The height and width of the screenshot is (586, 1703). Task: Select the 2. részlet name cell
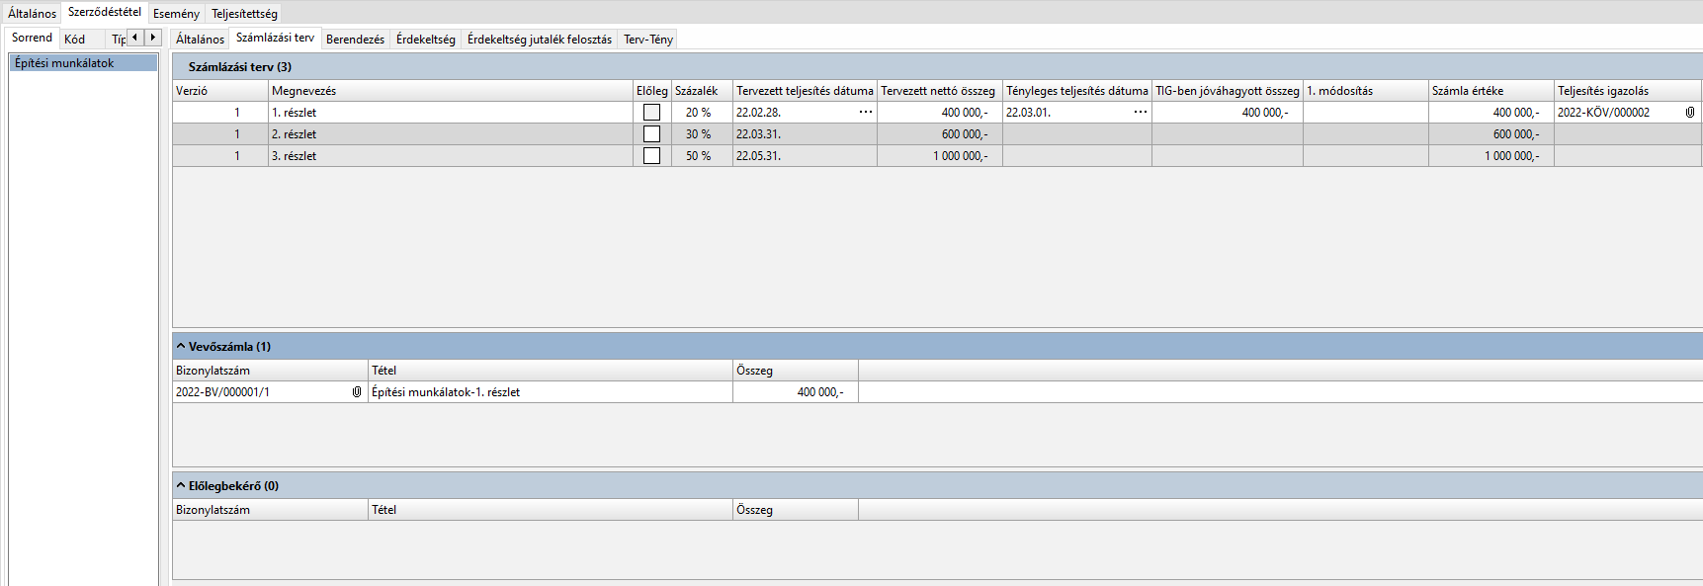451,134
